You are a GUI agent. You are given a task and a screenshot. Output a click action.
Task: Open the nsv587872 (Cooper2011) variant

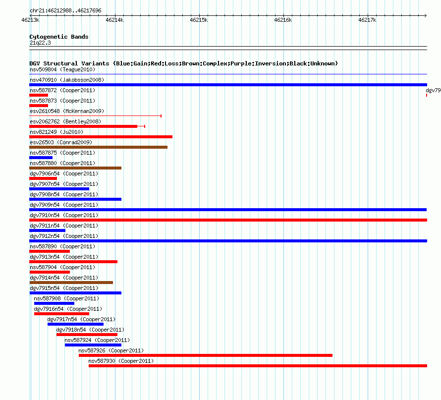pyautogui.click(x=62, y=90)
